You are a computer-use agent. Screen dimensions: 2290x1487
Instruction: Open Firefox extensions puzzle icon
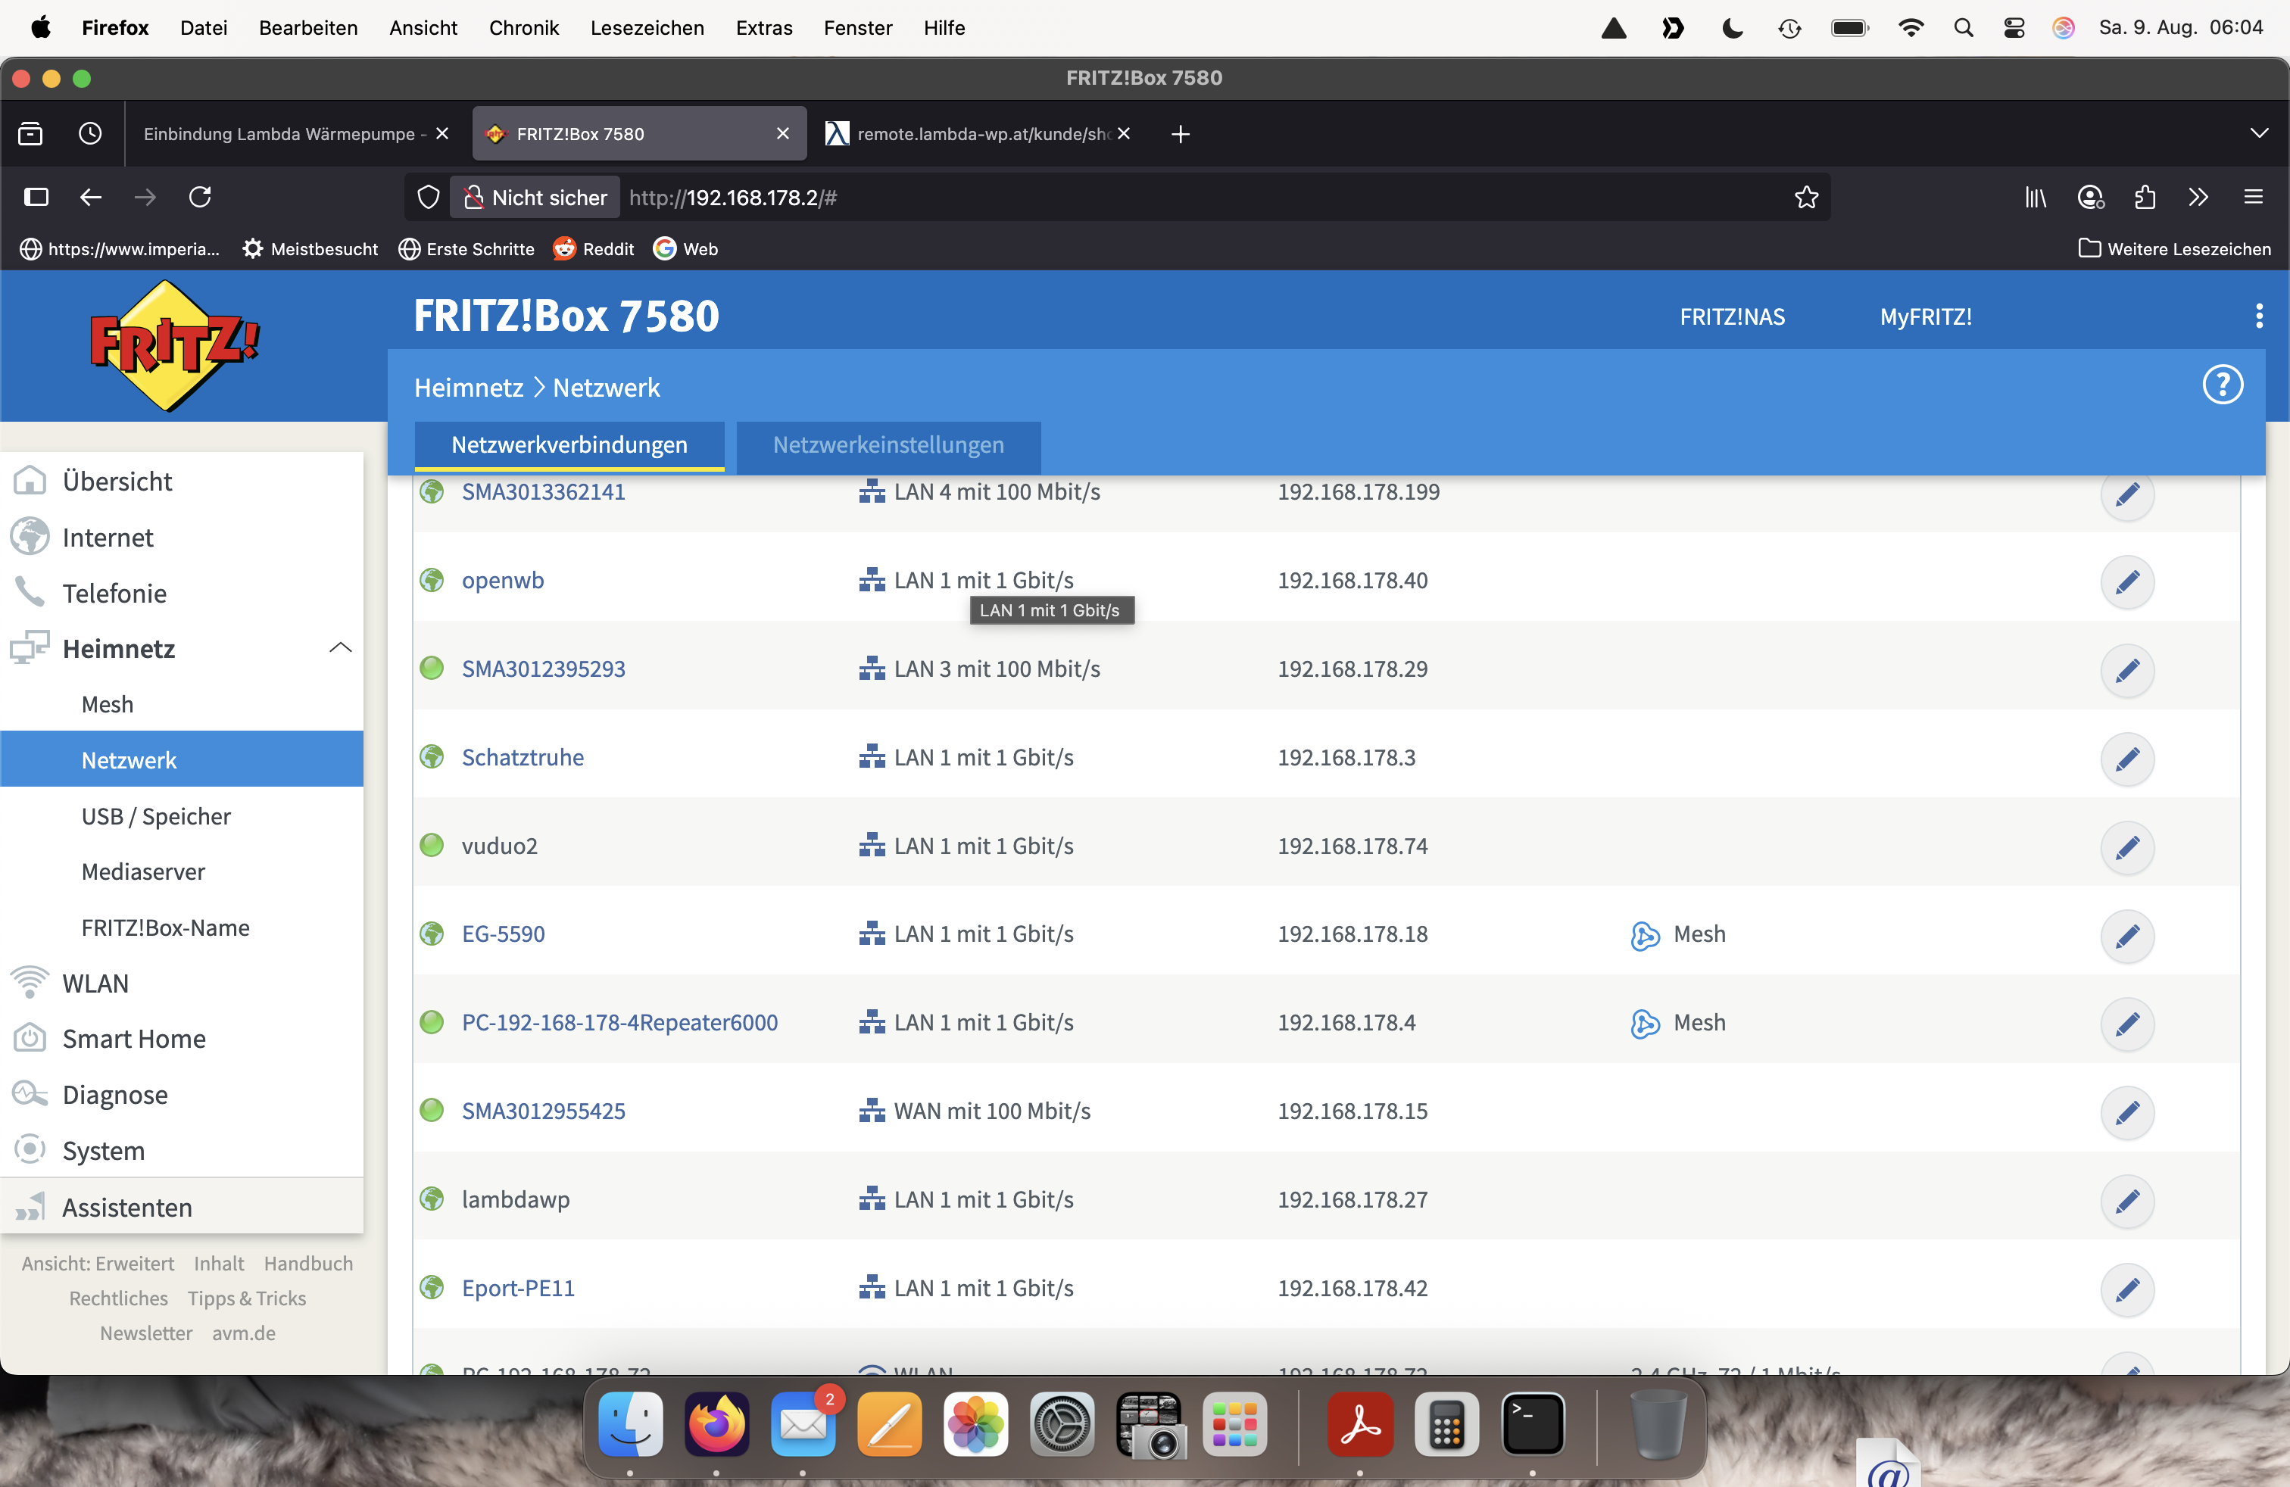2145,197
